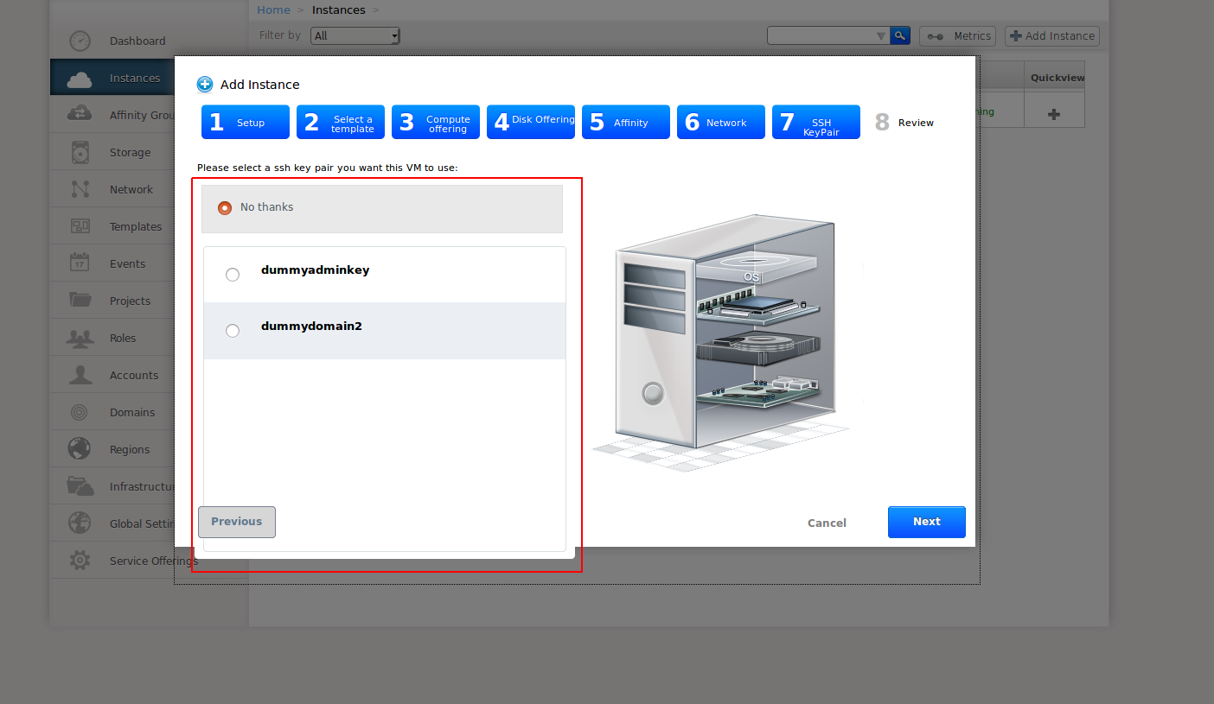
Task: Choose the dummydomain2 radio button
Action: pyautogui.click(x=233, y=331)
